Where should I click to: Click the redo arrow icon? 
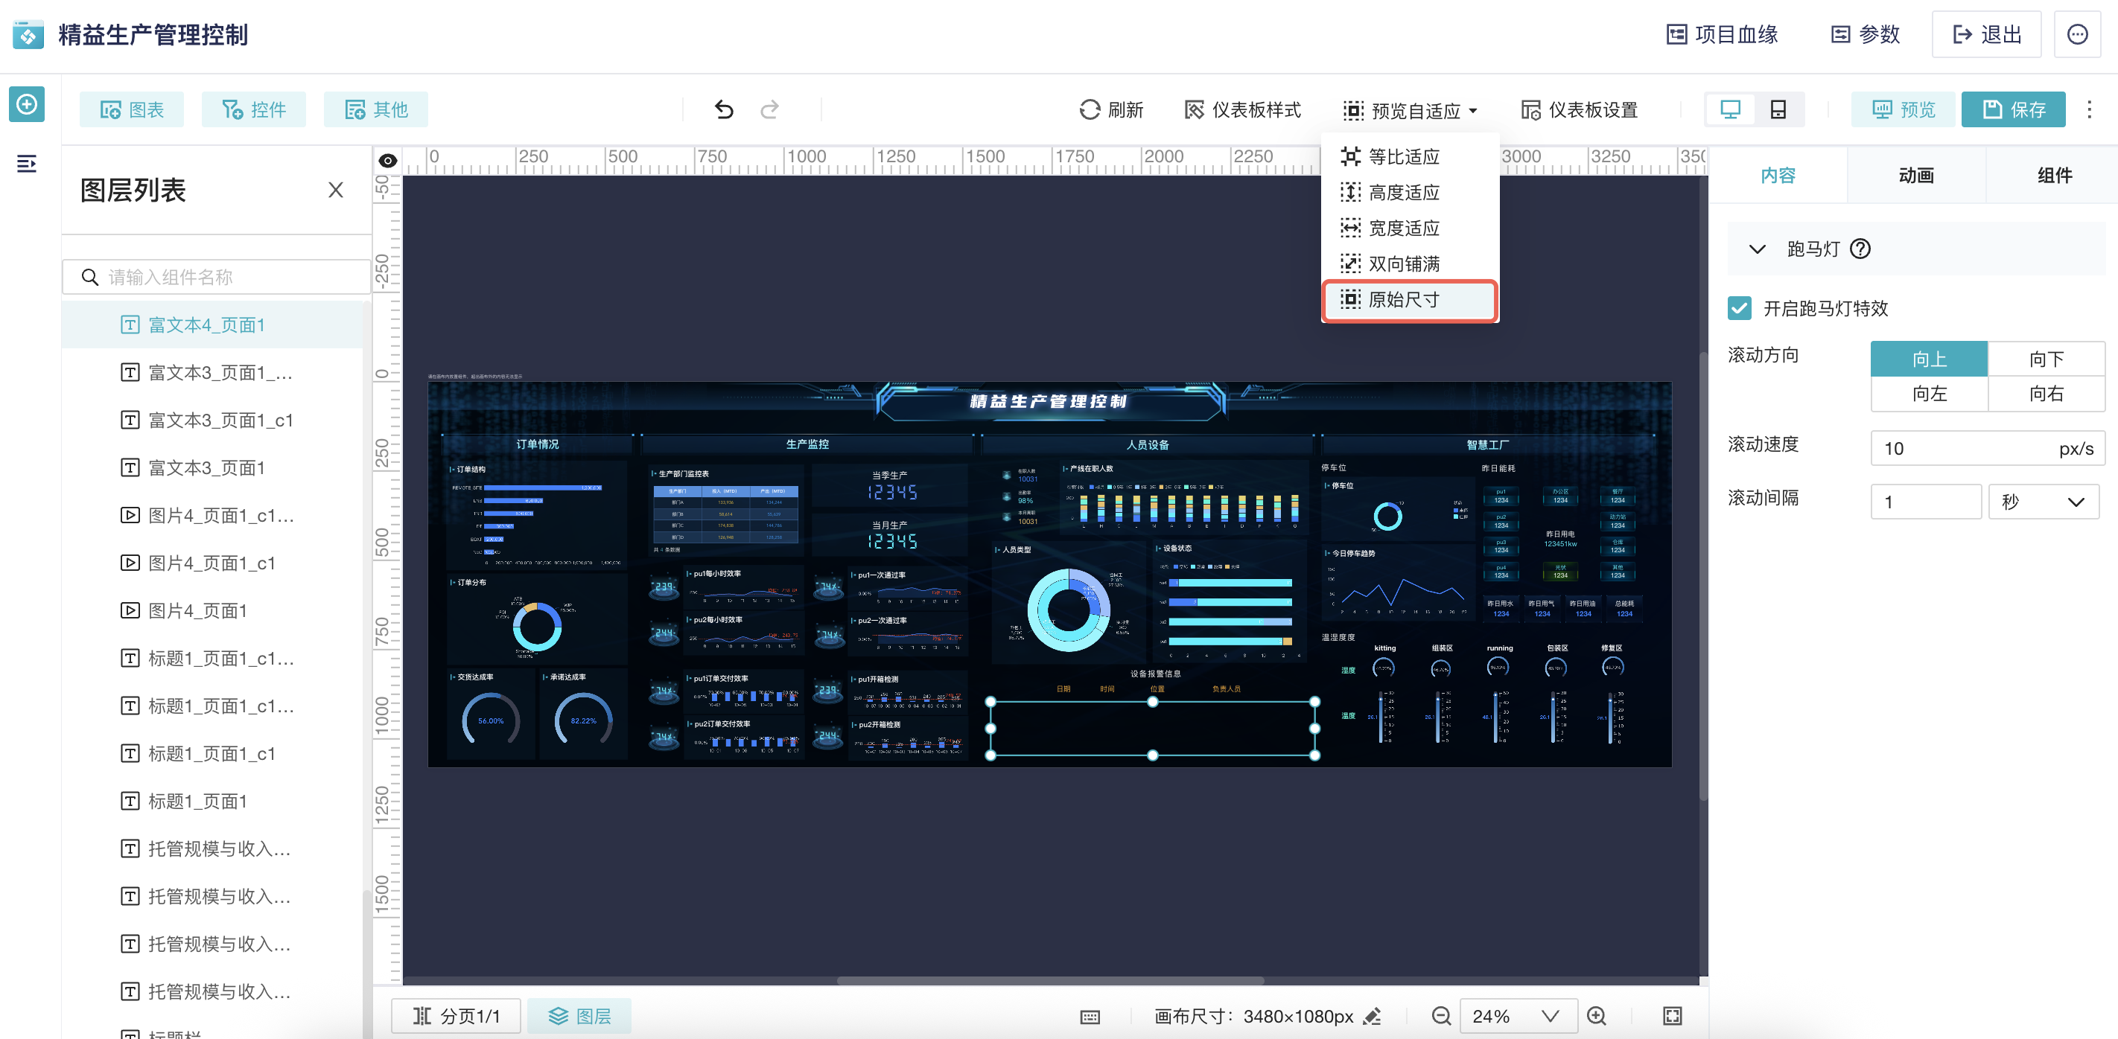click(769, 109)
